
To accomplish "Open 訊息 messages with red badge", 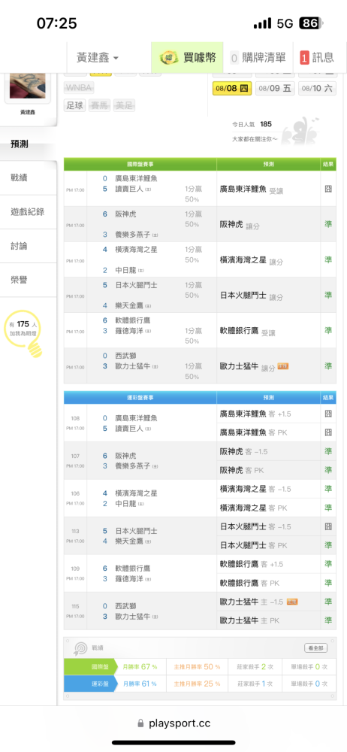I will pos(318,58).
